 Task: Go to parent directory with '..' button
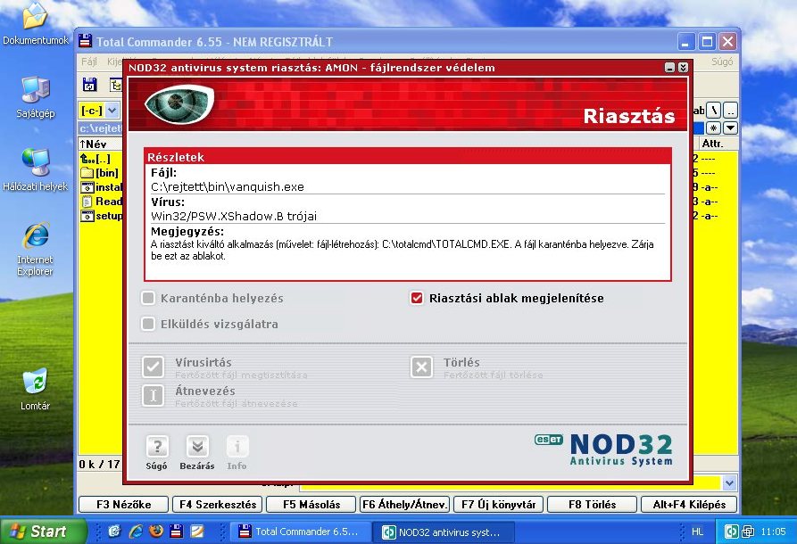point(730,110)
